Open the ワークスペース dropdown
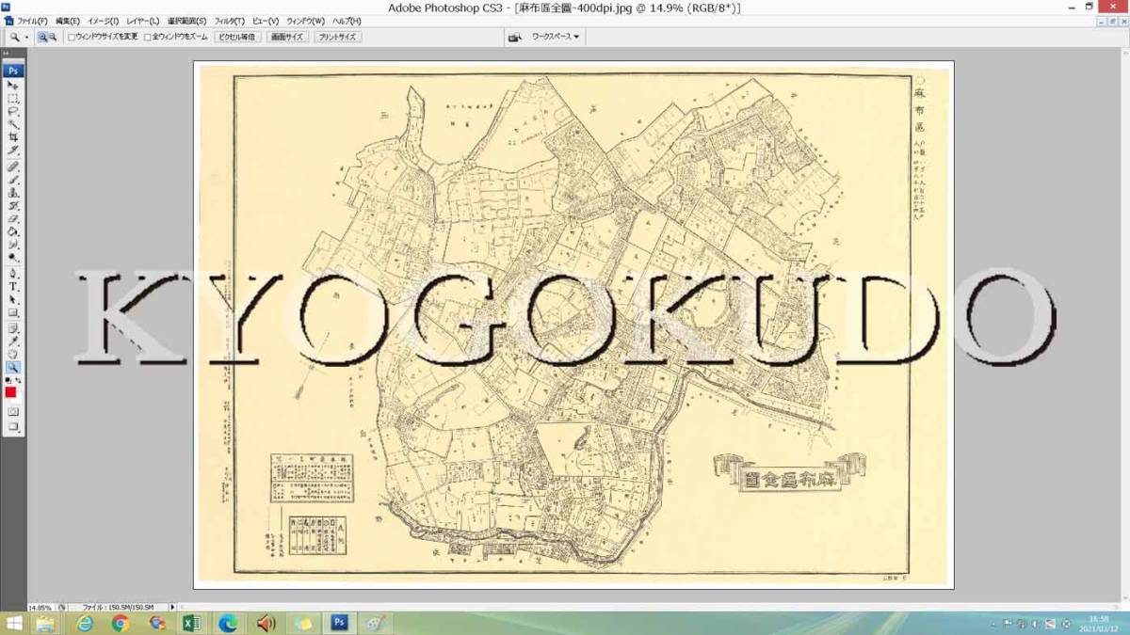The height and width of the screenshot is (635, 1130). 556,37
